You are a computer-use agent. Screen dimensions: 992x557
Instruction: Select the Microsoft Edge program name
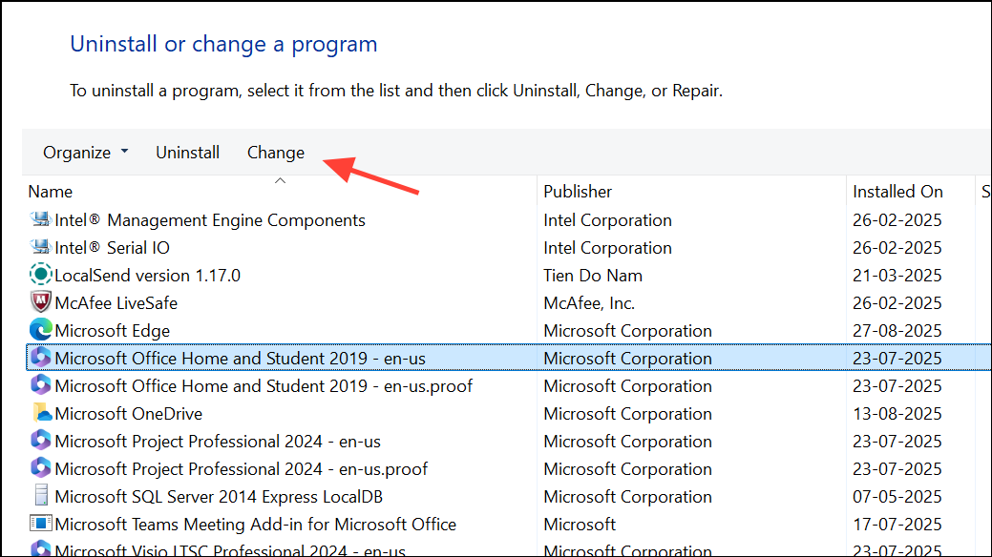[112, 331]
